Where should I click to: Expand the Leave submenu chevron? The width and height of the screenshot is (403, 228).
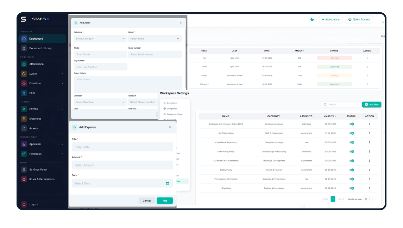(62, 74)
